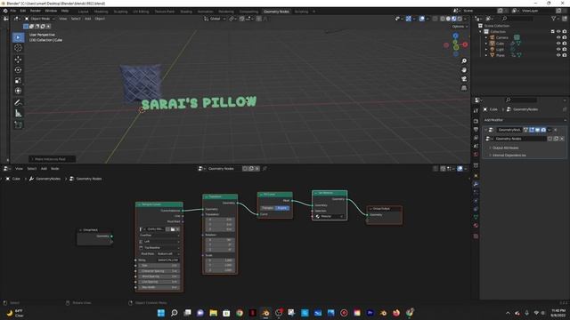This screenshot has height=320, width=570.
Task: Collapse the Collection in outliner
Action: [x=480, y=32]
